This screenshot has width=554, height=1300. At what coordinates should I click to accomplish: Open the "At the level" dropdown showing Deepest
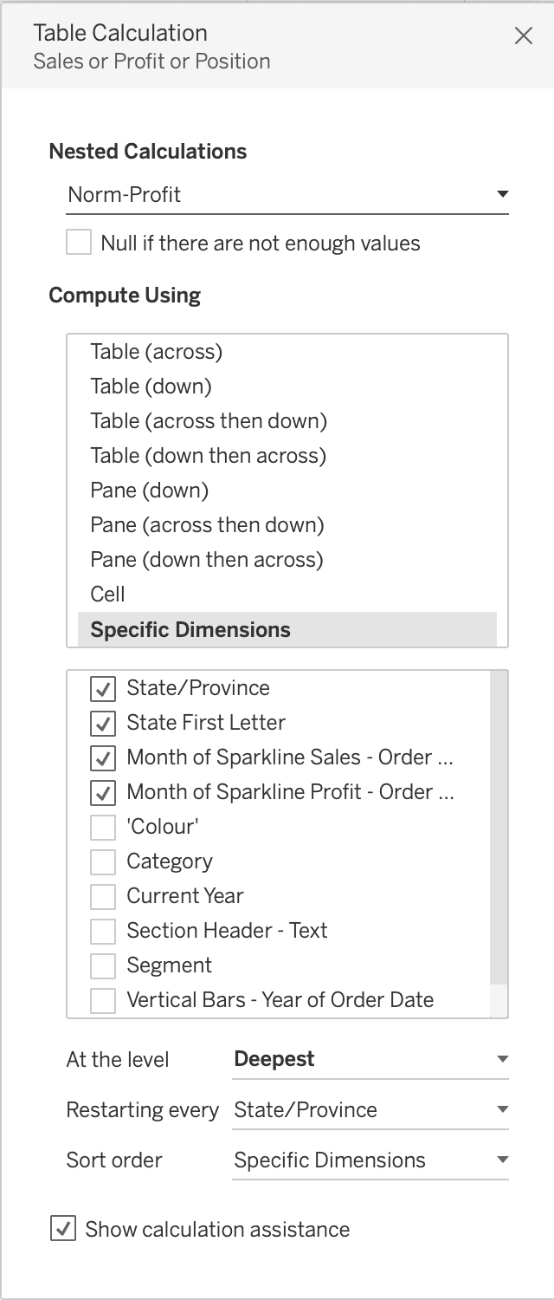370,1058
